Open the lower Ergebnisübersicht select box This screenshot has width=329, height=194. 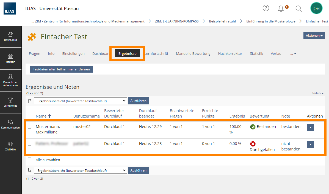click(x=80, y=170)
